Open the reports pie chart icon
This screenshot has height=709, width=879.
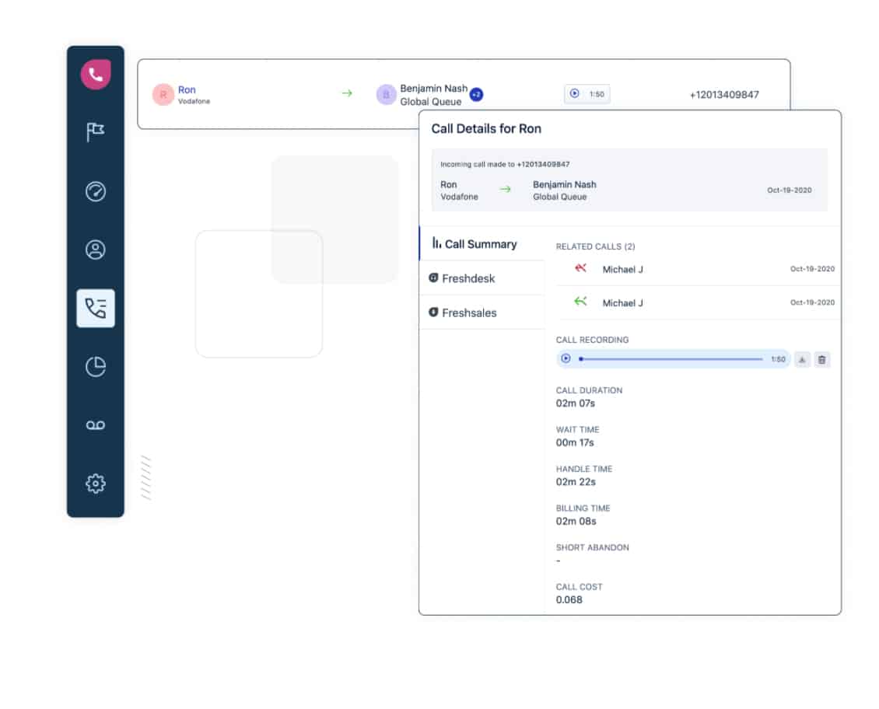pos(96,367)
